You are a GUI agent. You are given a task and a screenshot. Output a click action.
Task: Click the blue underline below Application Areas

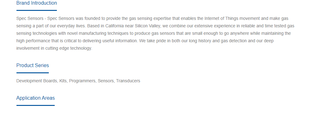pyautogui.click(x=35, y=105)
